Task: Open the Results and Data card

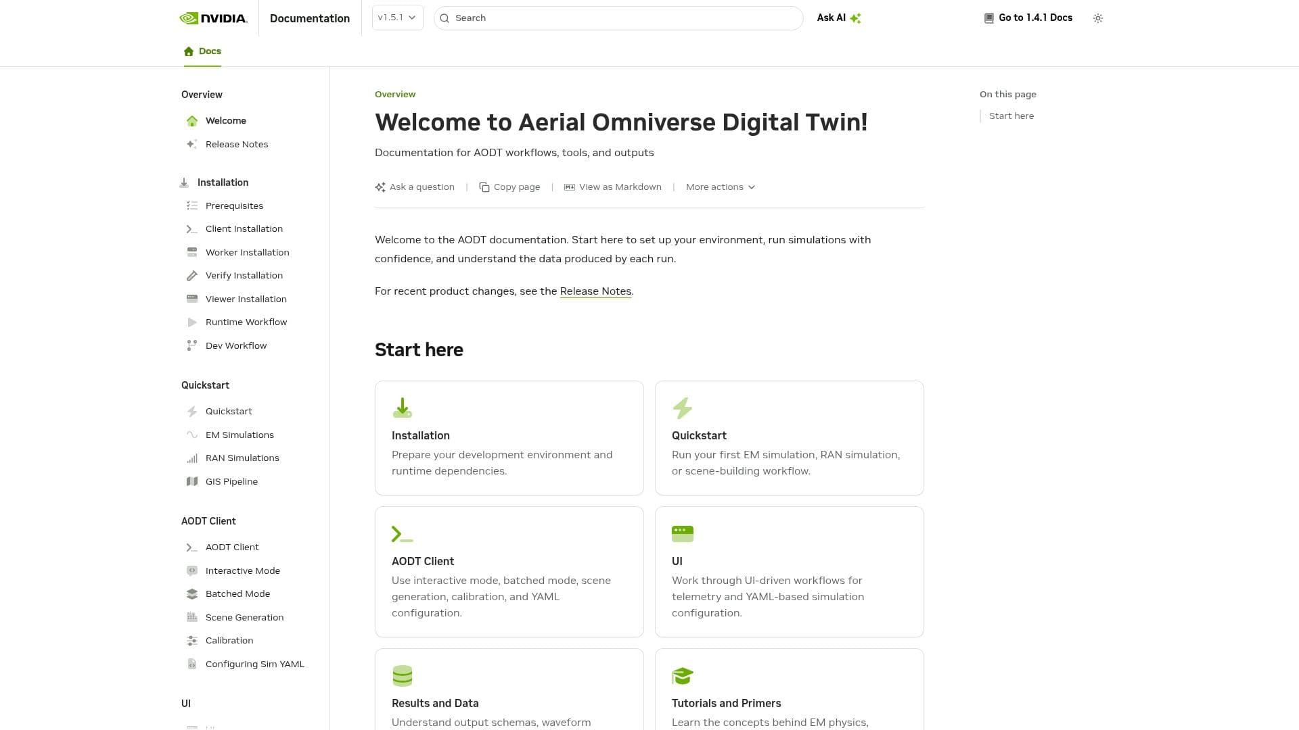Action: (509, 689)
